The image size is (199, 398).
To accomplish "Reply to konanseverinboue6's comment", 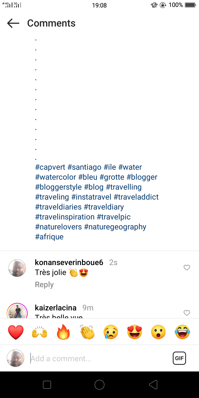I will [x=44, y=285].
